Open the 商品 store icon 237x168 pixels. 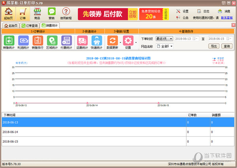click(x=37, y=14)
